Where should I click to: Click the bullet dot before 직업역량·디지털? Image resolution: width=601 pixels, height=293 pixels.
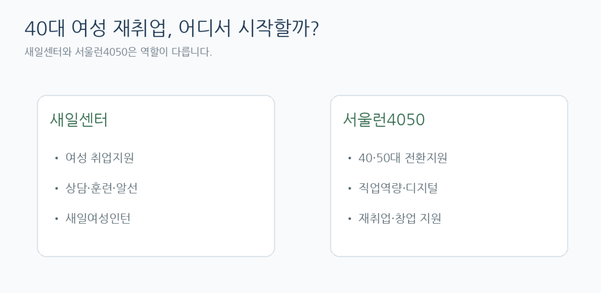point(350,188)
